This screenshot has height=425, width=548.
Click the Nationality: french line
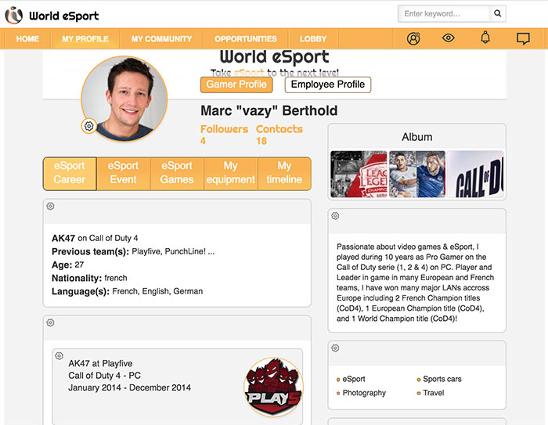(x=89, y=278)
